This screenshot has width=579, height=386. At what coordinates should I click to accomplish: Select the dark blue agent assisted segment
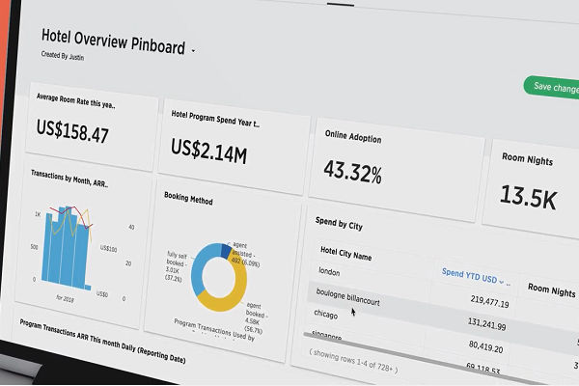[x=226, y=251]
